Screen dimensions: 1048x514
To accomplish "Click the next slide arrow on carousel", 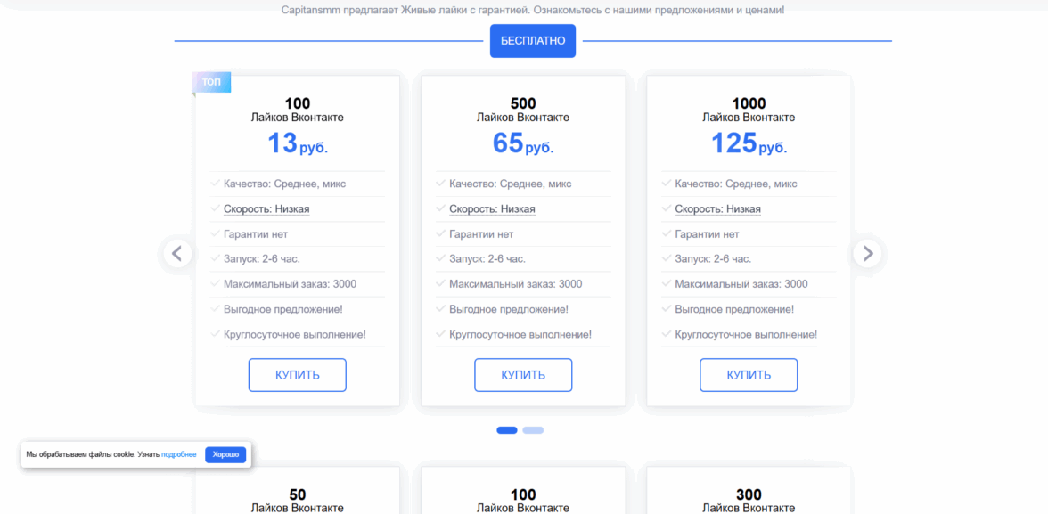I will pos(867,254).
